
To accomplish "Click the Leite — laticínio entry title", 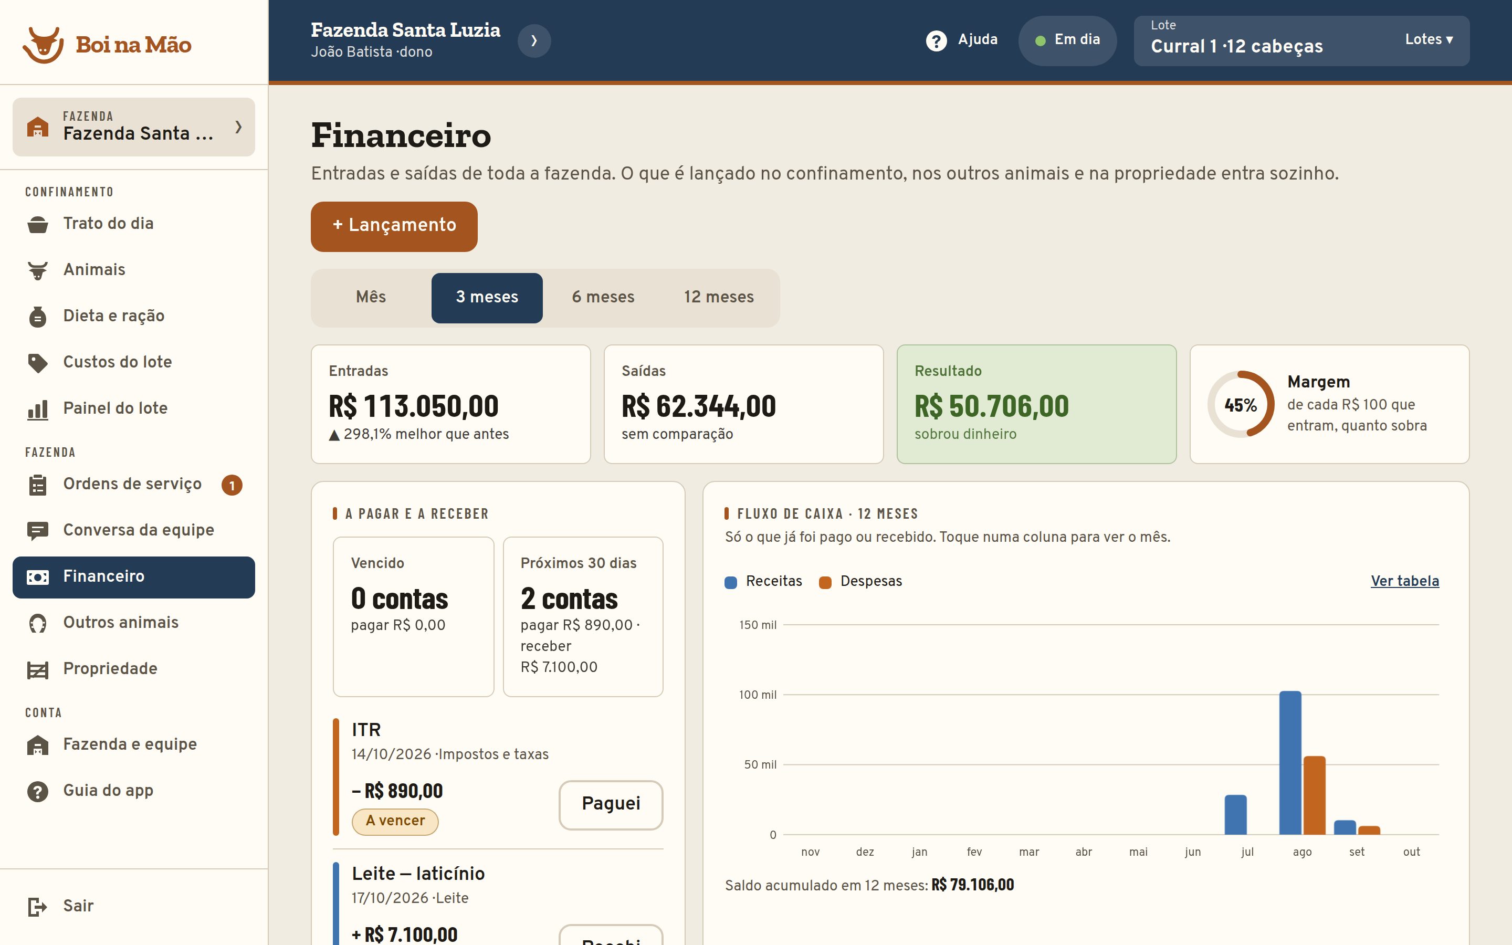I will click(x=418, y=873).
